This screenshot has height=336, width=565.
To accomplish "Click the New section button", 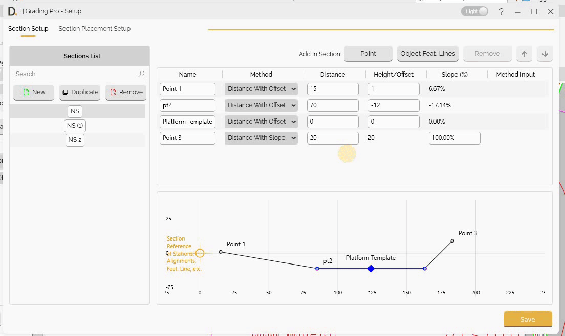I will [34, 92].
